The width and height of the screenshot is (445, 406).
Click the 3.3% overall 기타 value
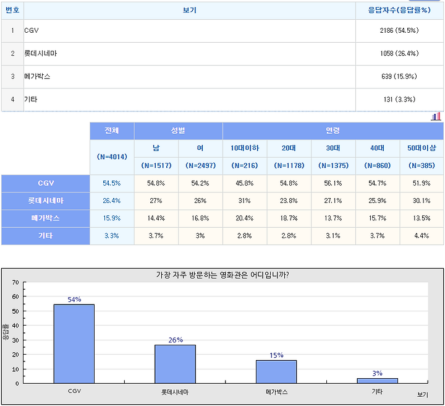(112, 236)
